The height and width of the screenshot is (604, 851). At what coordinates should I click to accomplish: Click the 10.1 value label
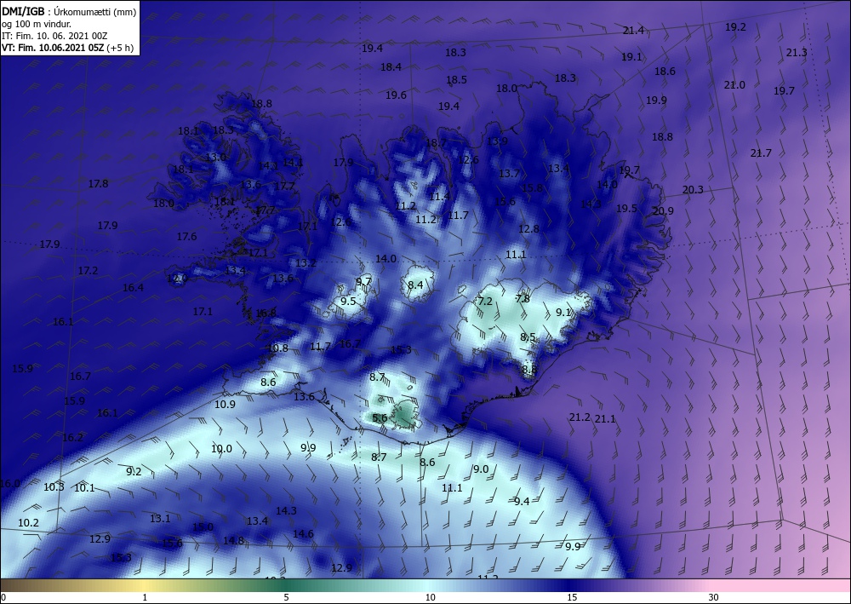(84, 488)
